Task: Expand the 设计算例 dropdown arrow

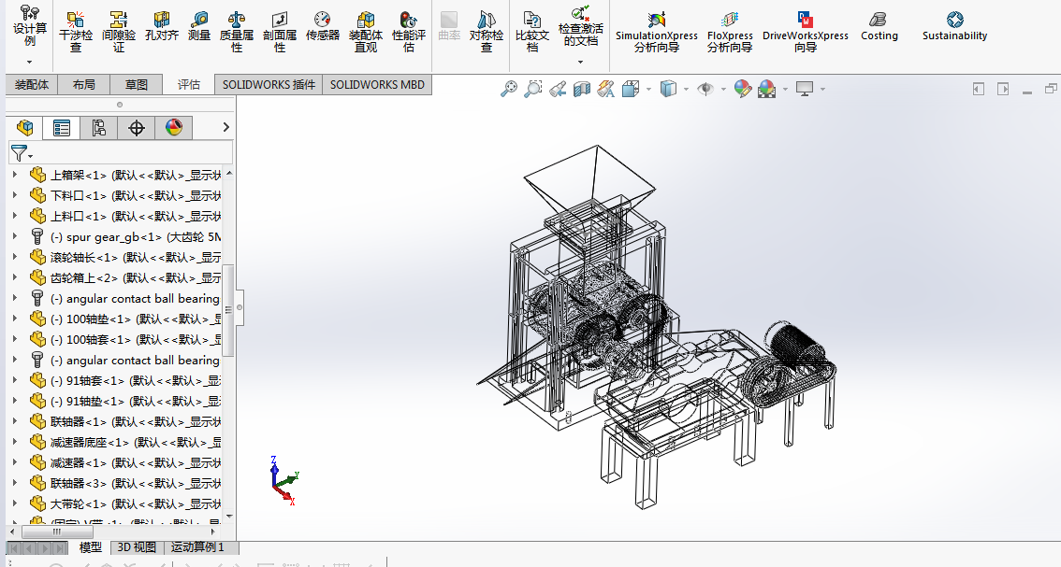Action: point(29,63)
